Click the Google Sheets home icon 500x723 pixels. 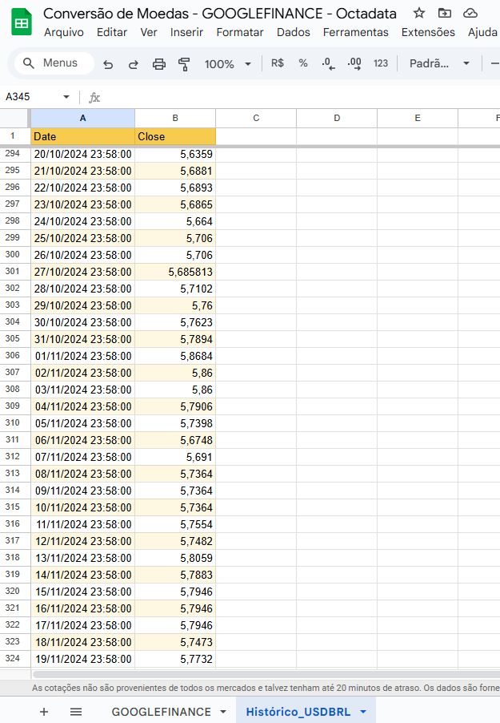(22, 22)
